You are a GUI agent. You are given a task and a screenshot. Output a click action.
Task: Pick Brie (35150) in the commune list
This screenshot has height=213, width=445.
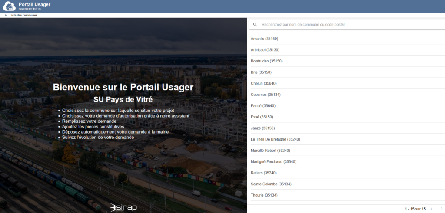261,72
